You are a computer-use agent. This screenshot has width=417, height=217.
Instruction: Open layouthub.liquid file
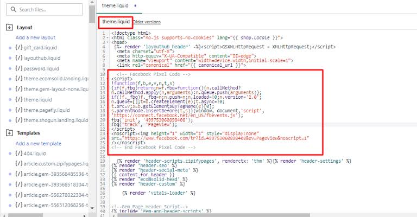coord(42,58)
